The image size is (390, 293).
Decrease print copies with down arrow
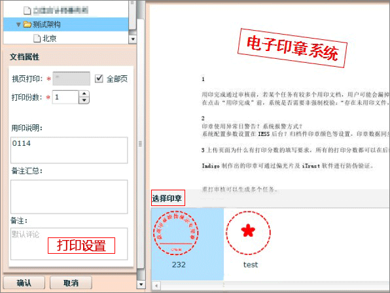point(84,101)
